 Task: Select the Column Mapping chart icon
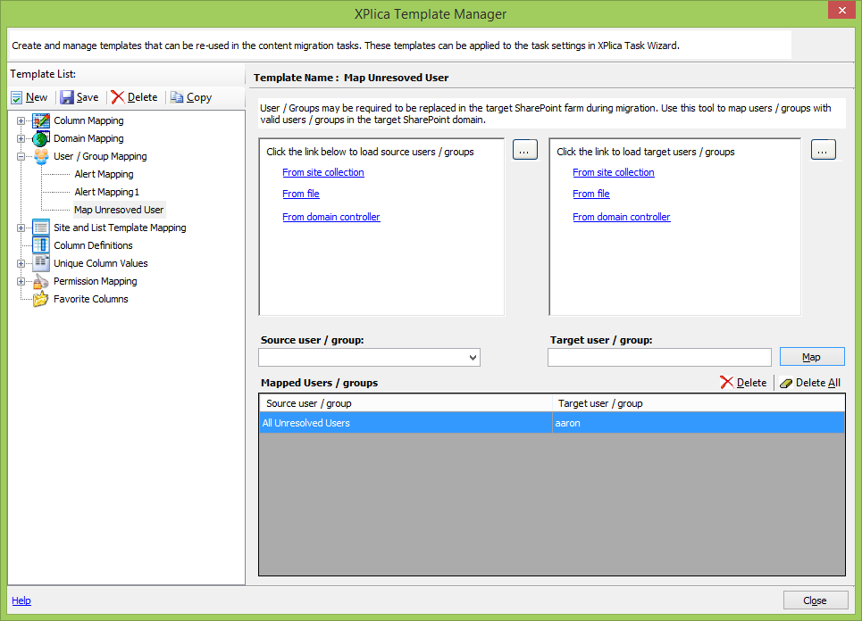point(41,120)
